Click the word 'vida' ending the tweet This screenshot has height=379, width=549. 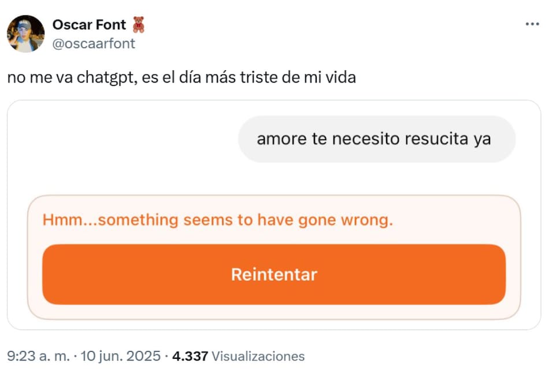click(339, 77)
